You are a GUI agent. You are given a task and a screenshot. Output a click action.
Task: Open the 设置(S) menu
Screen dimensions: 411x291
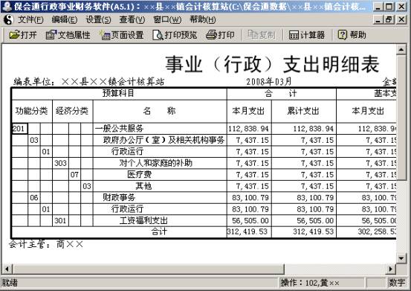99,19
